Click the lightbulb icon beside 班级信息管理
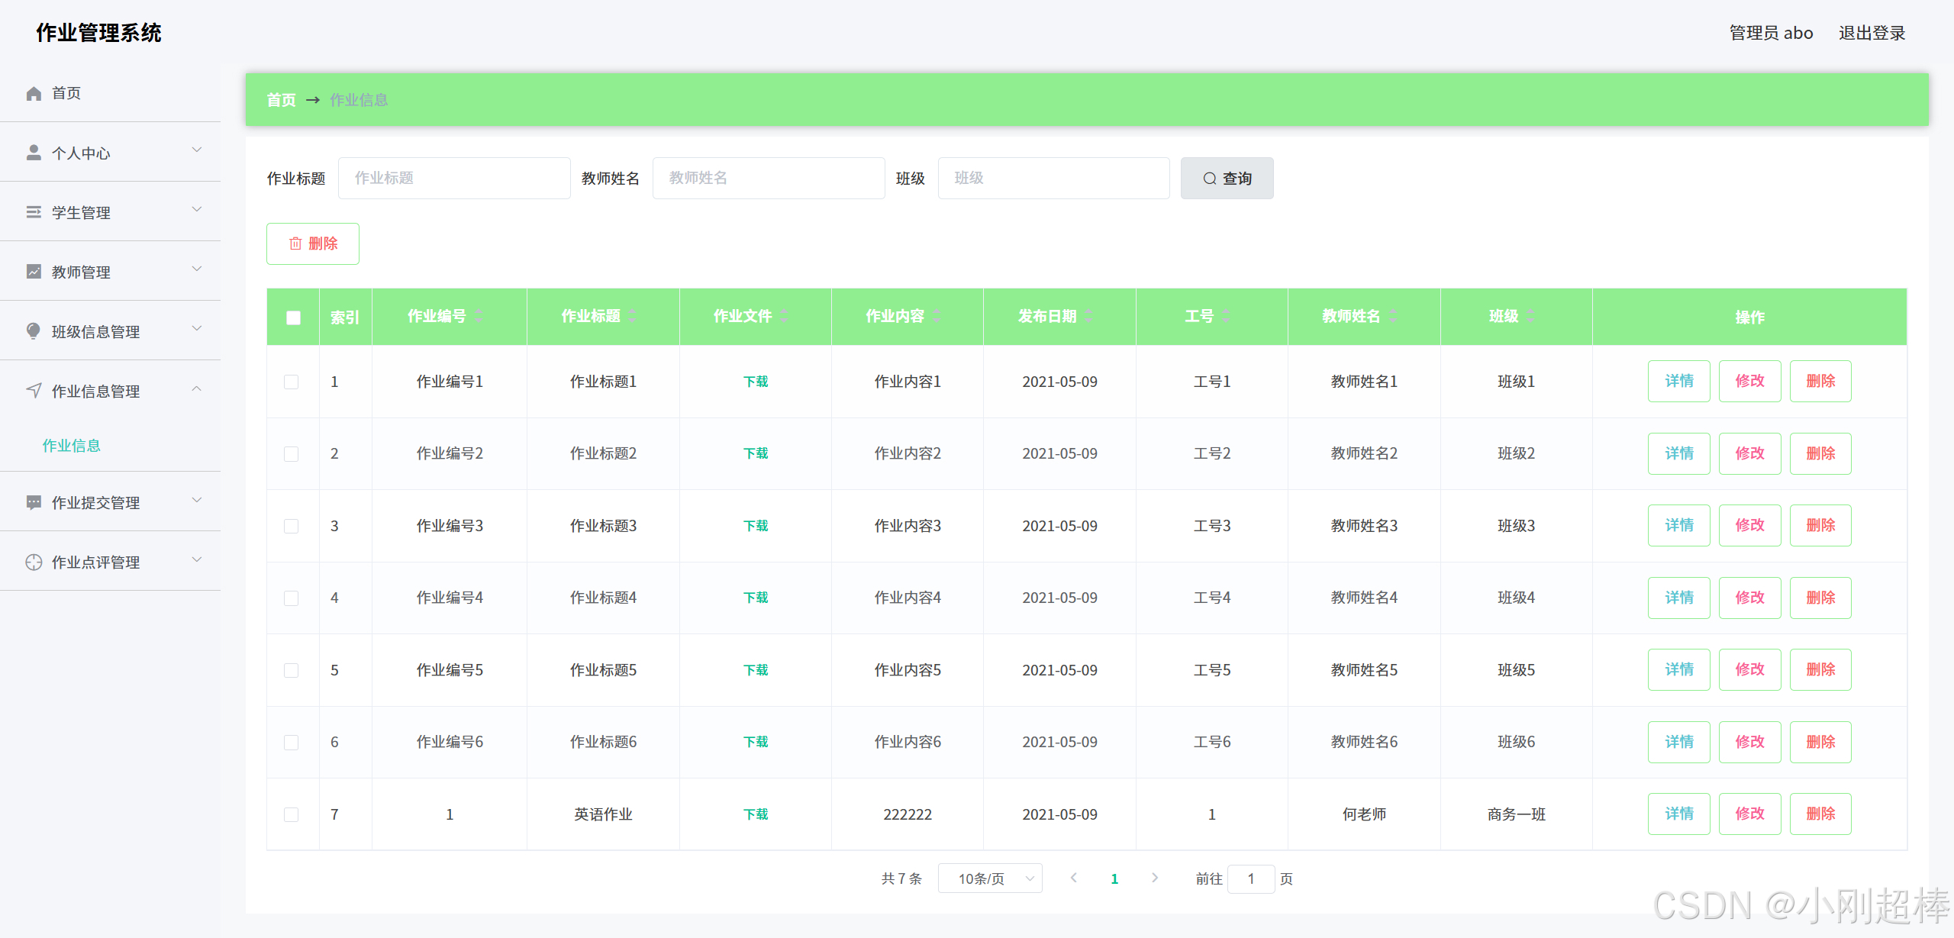This screenshot has width=1954, height=938. [x=34, y=331]
